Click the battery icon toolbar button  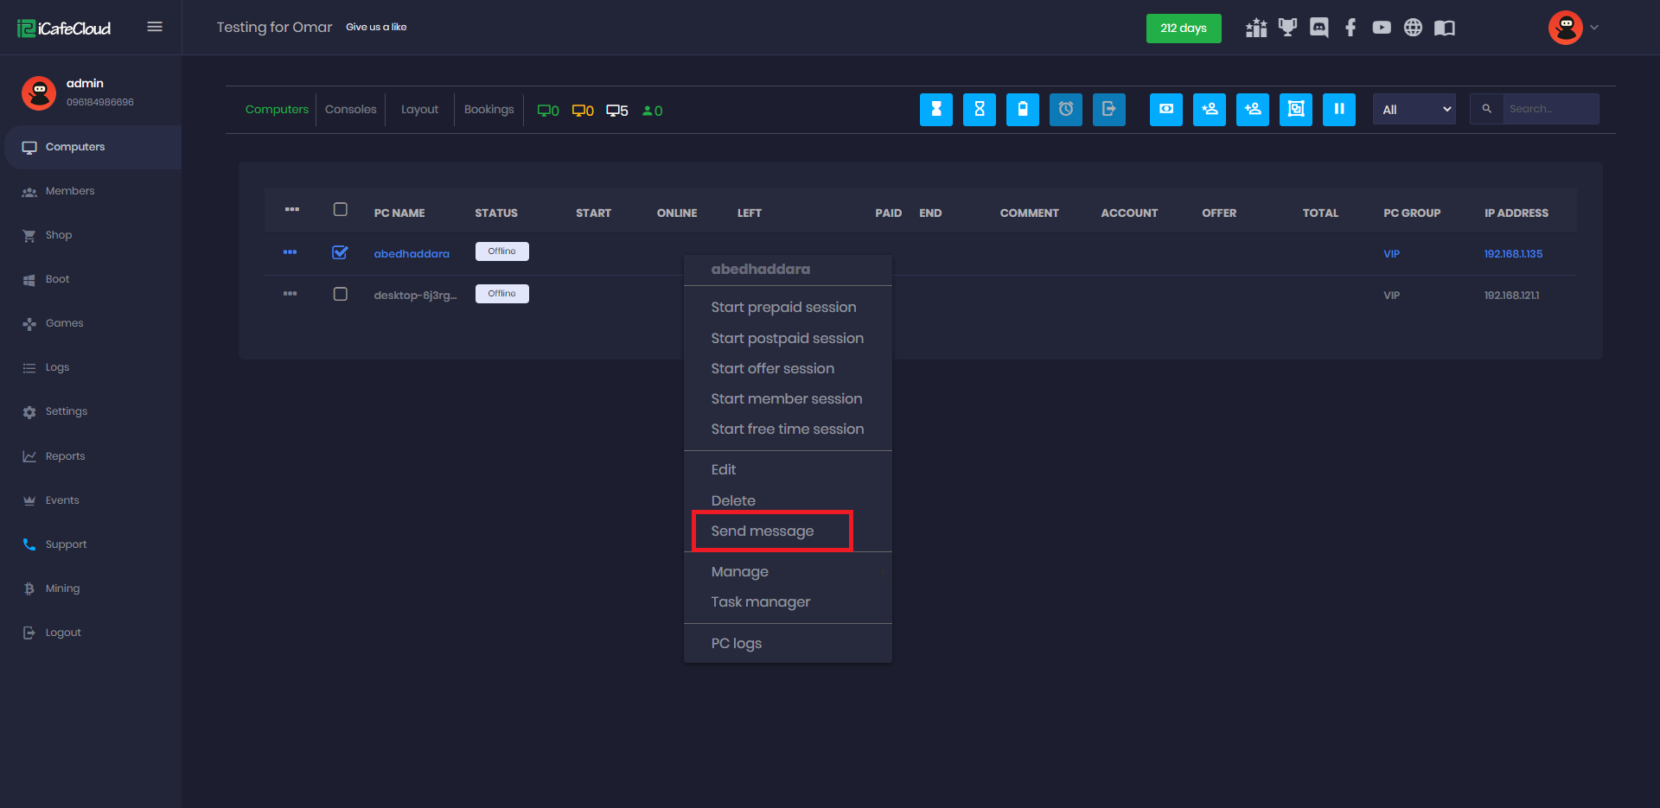click(1022, 110)
